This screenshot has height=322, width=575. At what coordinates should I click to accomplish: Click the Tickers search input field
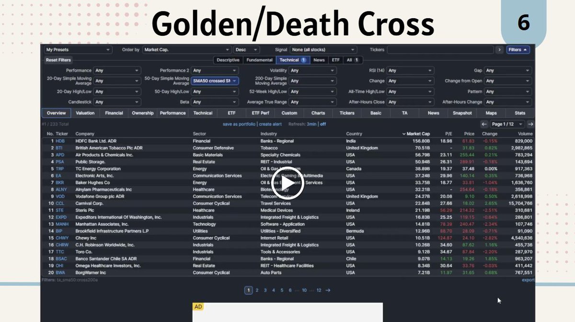point(440,49)
